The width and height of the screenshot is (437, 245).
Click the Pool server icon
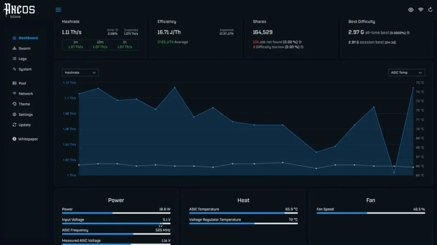(15, 83)
